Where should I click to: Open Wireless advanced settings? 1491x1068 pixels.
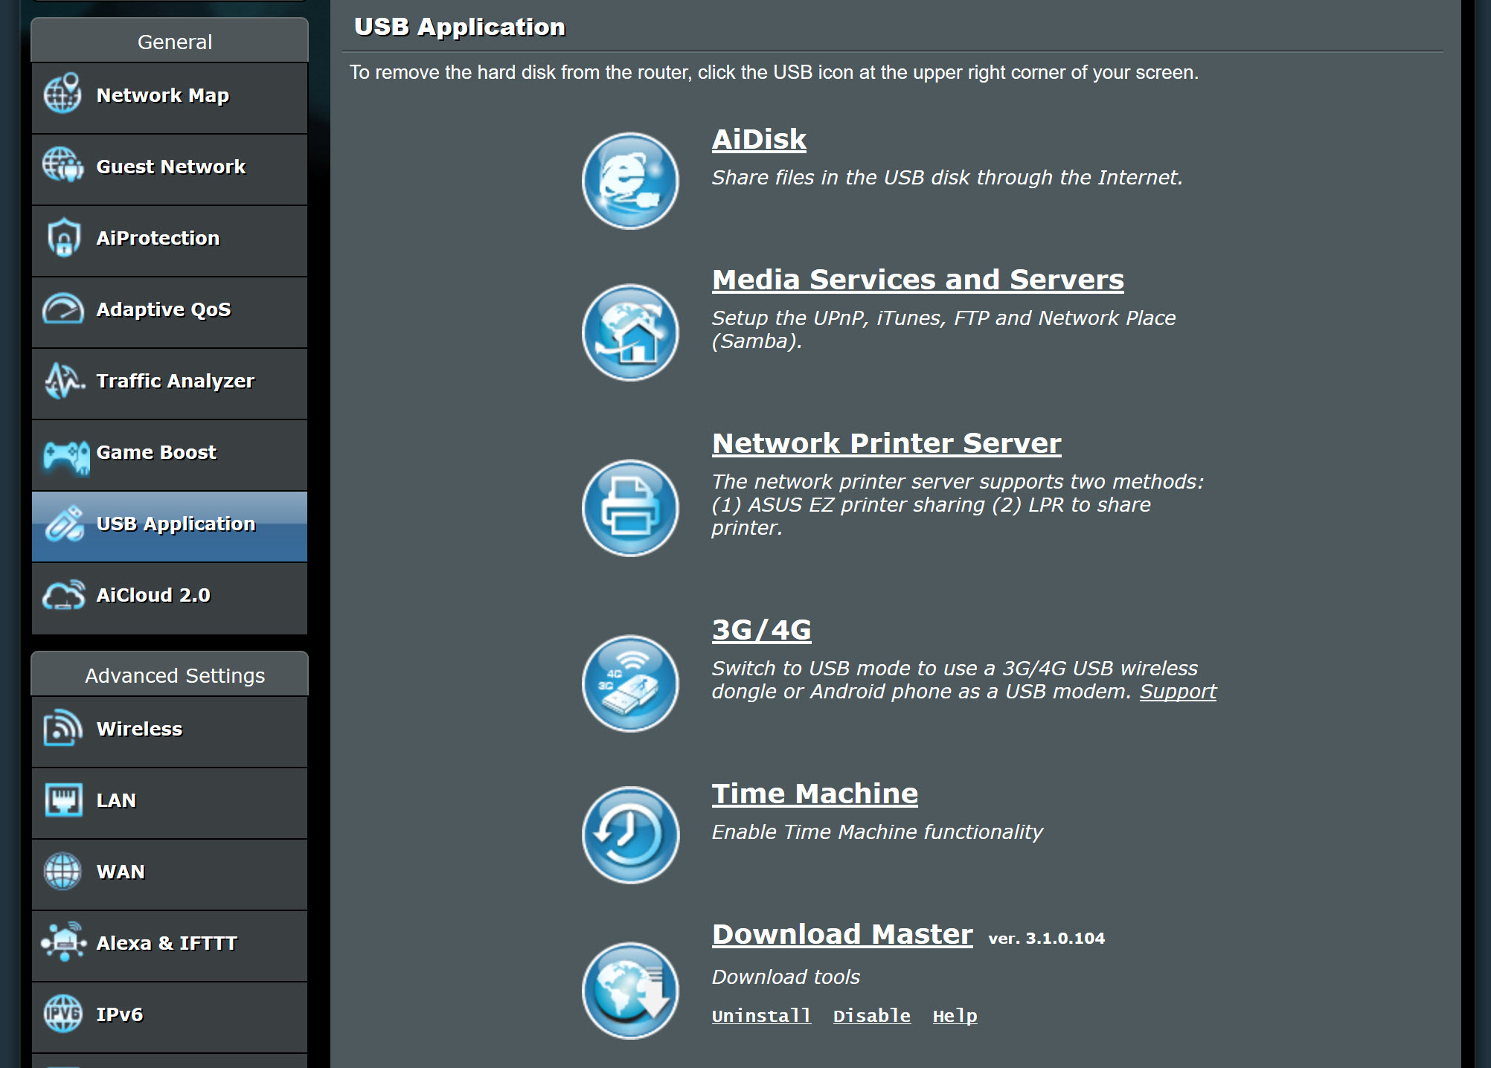170,732
